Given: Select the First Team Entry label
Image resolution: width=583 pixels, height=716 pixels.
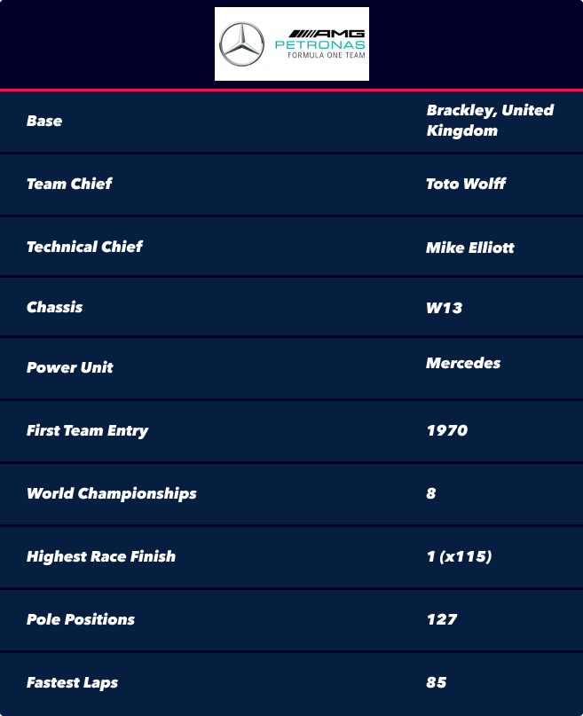Looking at the screenshot, I should [87, 430].
